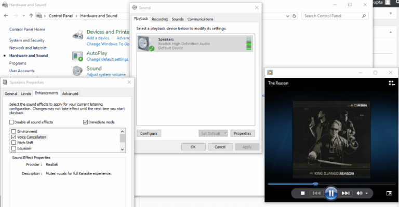Pause playback in the media player
Image resolution: width=399 pixels, height=207 pixels.
(331, 194)
